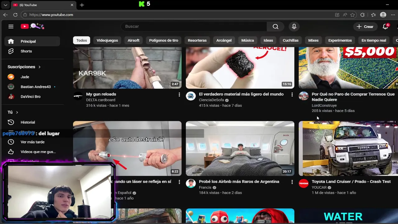Open options for the laser video

click(x=179, y=182)
